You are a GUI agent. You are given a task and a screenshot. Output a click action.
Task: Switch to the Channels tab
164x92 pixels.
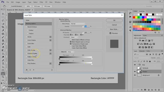142,51
